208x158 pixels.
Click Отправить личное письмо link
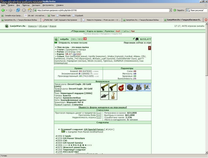(73, 43)
